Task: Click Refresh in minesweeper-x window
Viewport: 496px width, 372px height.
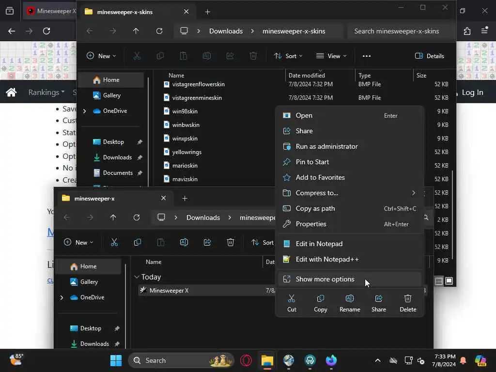Action: (137, 217)
